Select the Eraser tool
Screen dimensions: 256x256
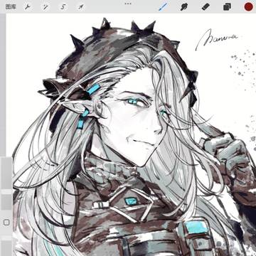click(206, 7)
